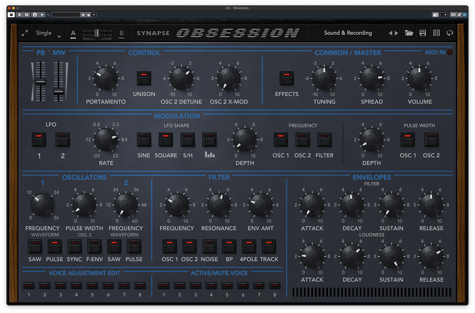Toggle frequency modulation OSC 1 button
Viewport: 475px width, 313px height.
(281, 140)
